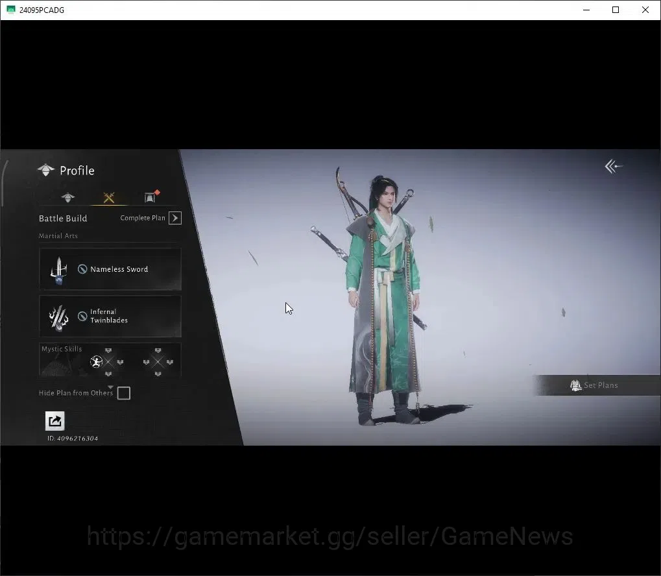Select the equipped archer Mystic Skill icon

[97, 362]
